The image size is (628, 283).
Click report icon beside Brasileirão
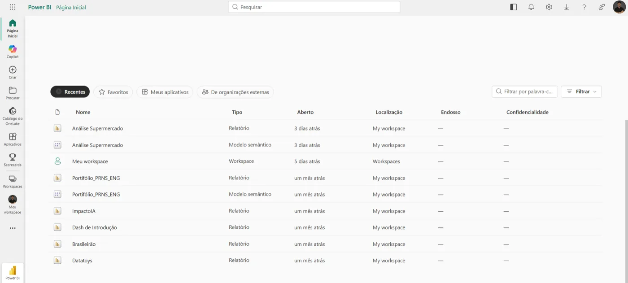coord(57,244)
